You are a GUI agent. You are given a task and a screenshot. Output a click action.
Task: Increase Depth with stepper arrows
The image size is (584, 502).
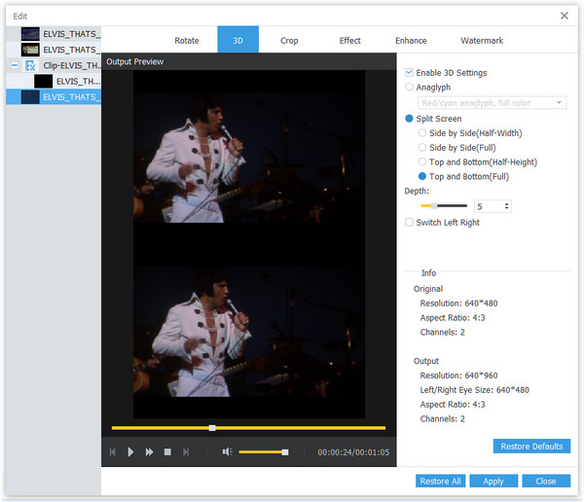point(506,204)
